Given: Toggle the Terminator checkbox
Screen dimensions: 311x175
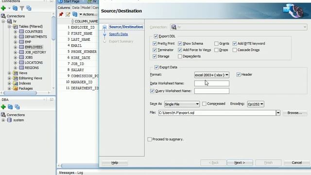Looking at the screenshot, I should point(155,50).
